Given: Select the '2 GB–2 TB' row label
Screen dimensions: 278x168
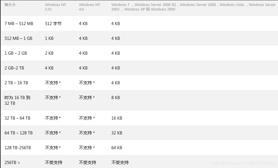Looking at the screenshot, I should click(14, 68).
